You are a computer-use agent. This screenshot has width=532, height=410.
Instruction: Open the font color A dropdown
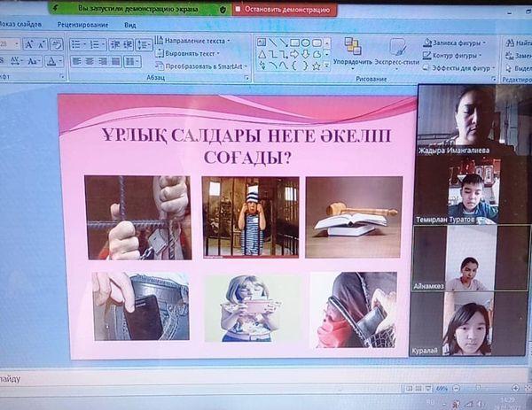[54, 61]
